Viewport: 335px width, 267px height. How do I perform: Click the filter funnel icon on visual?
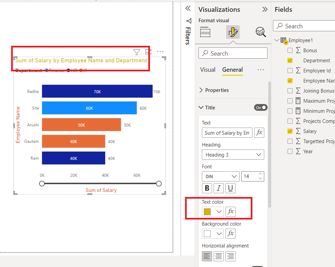(136, 52)
